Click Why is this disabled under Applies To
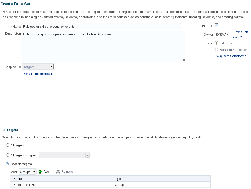Image resolution: width=251 pixels, height=189 pixels. 39,74
